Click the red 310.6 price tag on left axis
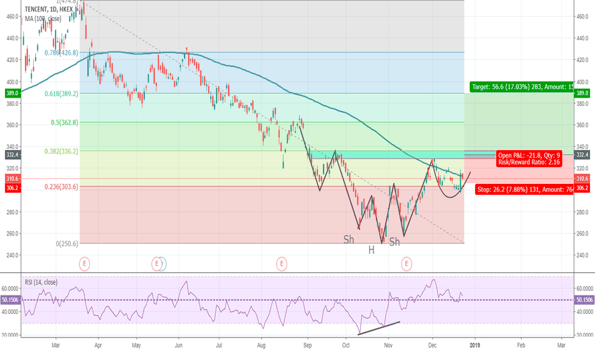Viewport: 595px width, 351px height. [x=13, y=178]
